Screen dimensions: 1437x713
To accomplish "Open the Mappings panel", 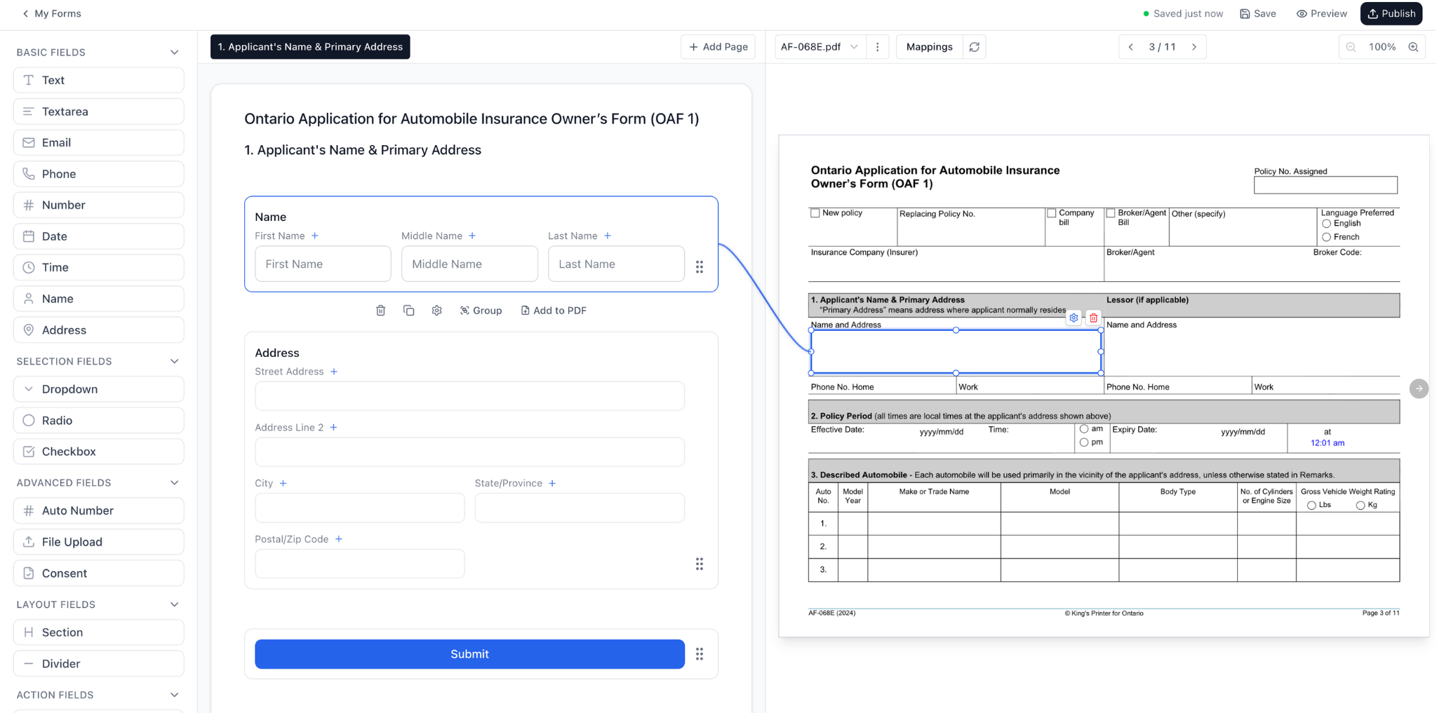I will (x=929, y=47).
